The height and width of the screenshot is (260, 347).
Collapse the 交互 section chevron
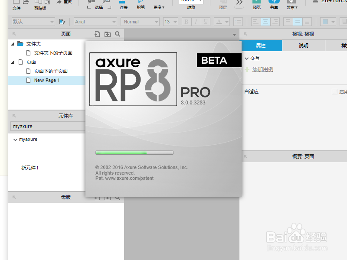(246, 58)
